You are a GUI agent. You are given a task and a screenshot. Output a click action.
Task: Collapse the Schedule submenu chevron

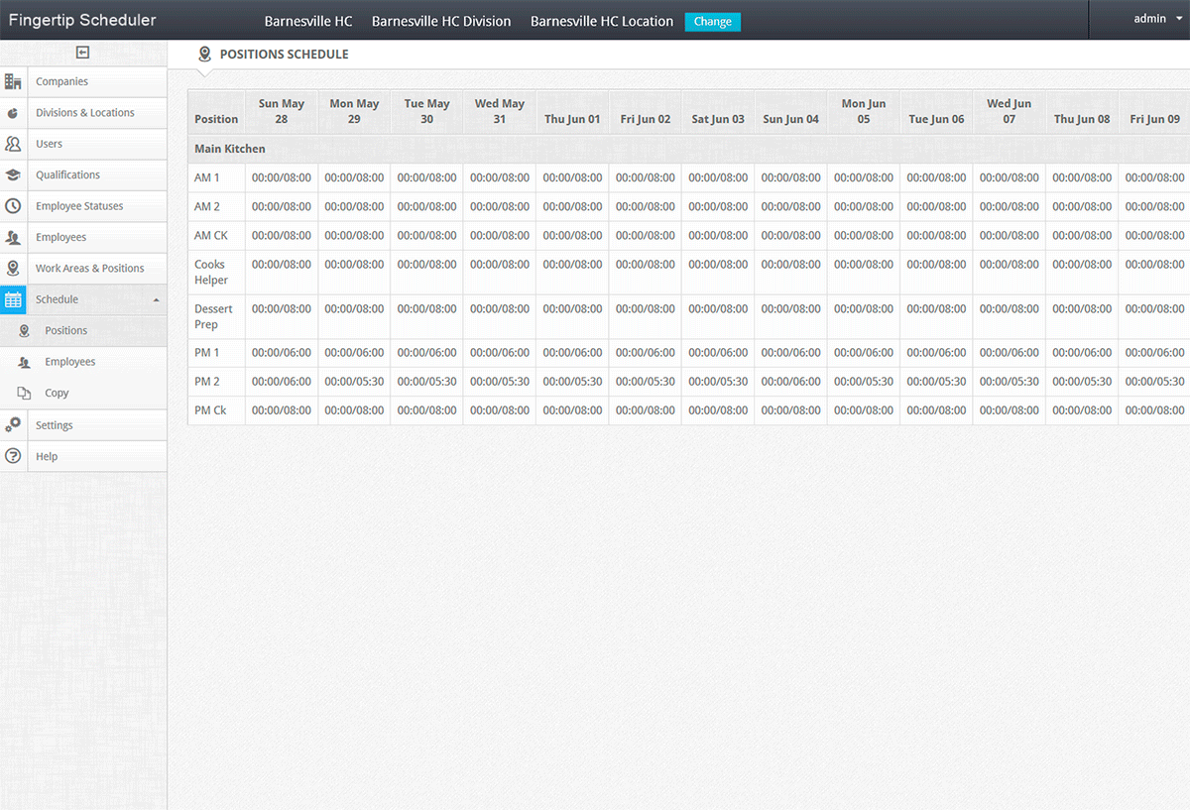tap(157, 298)
